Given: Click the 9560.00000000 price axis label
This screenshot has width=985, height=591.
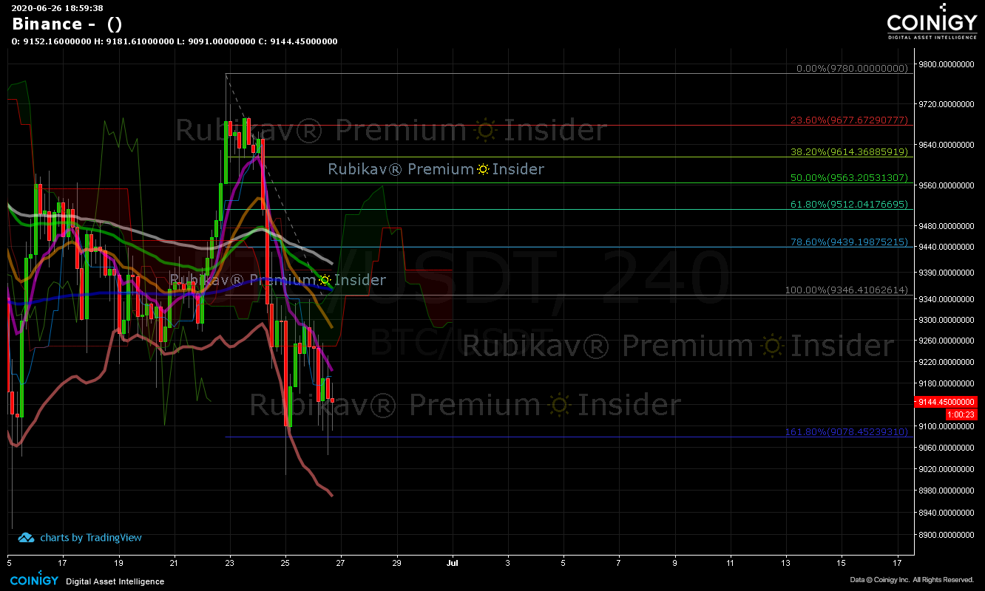Looking at the screenshot, I should (x=947, y=185).
